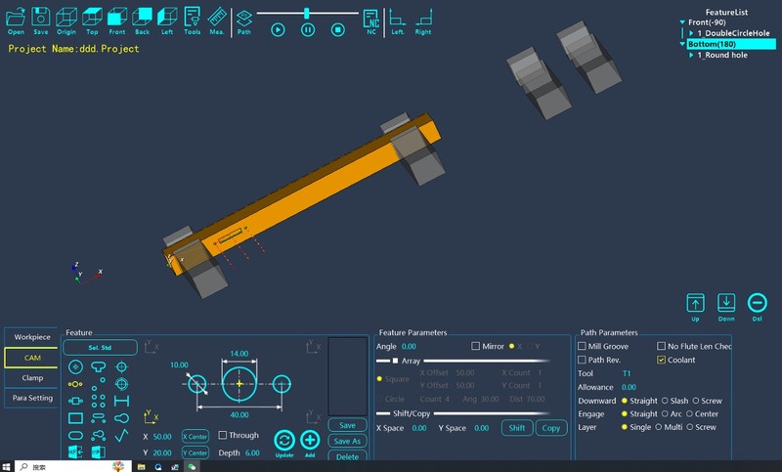
Task: Click the Update refresh icon
Action: [x=284, y=443]
